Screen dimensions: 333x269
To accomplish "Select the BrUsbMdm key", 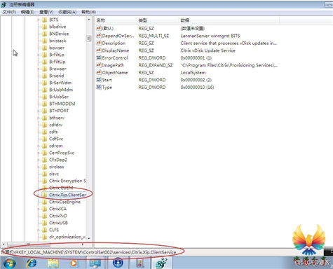I will click(61, 90).
